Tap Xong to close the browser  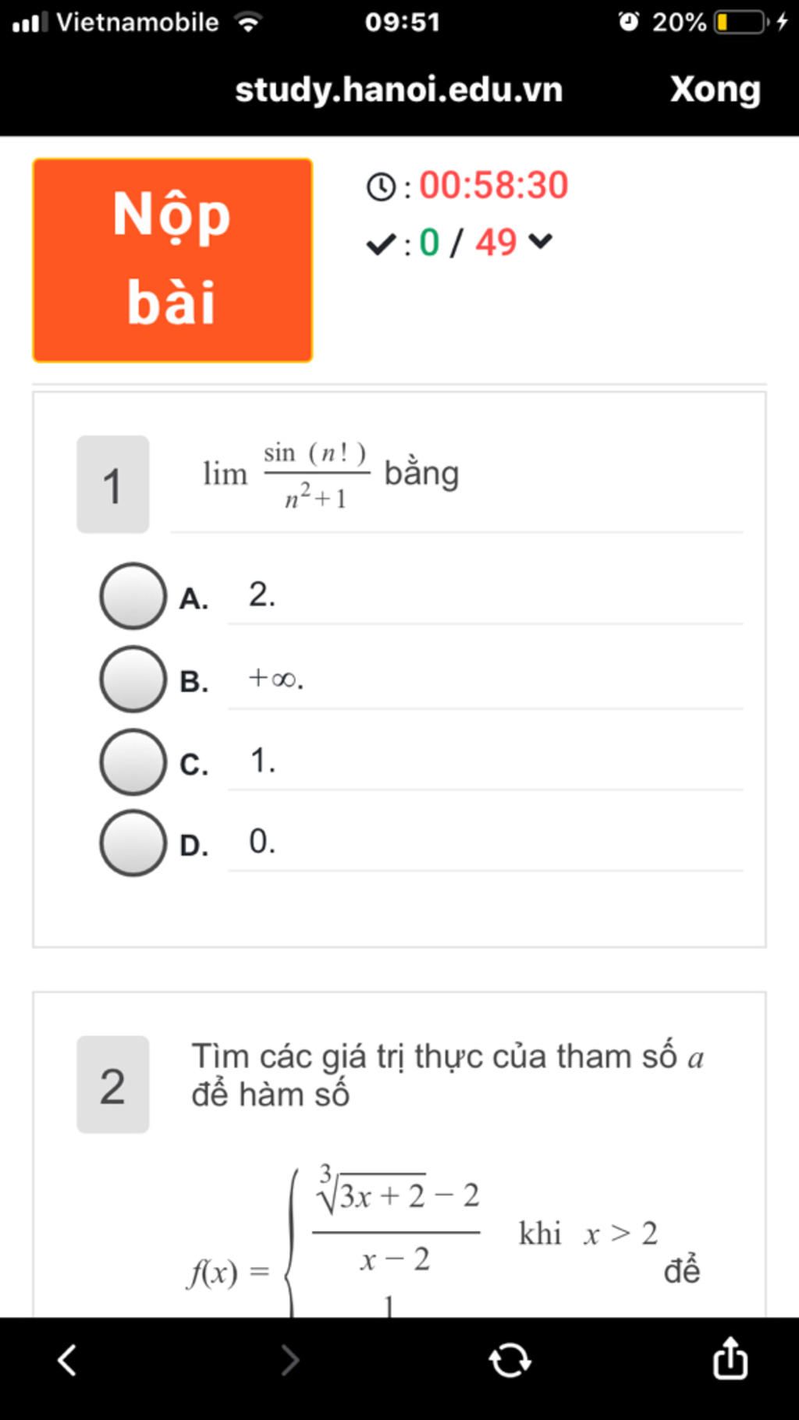tap(716, 89)
